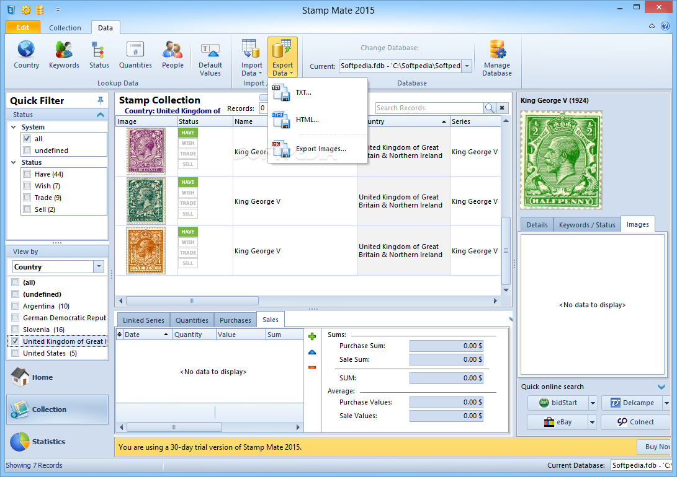This screenshot has height=477, width=677.
Task: Check the Trade (9) status filter
Action: tap(27, 198)
